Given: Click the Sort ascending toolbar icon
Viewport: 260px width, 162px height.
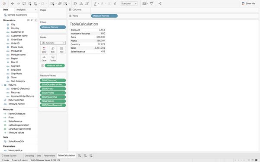Looking at the screenshot, I should pos(81,3).
